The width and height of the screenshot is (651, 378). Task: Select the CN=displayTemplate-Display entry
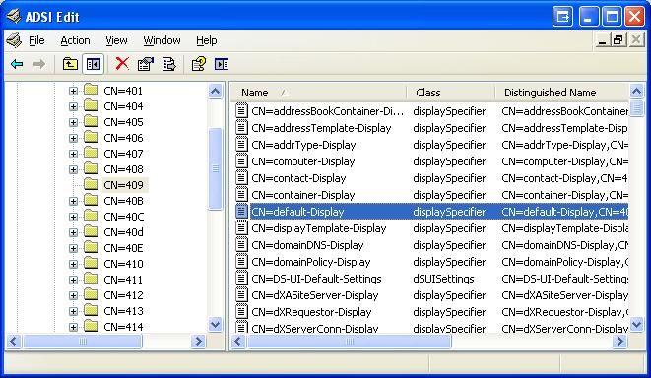click(319, 228)
